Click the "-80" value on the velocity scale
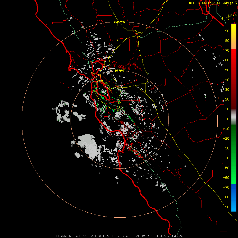The height and width of the screenshot is (238, 238). (x=226, y=197)
